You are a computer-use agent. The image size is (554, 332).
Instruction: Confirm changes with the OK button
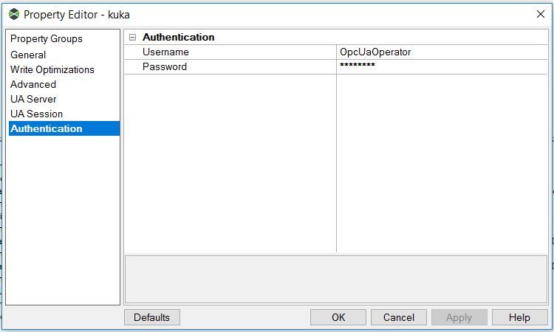[x=338, y=317]
